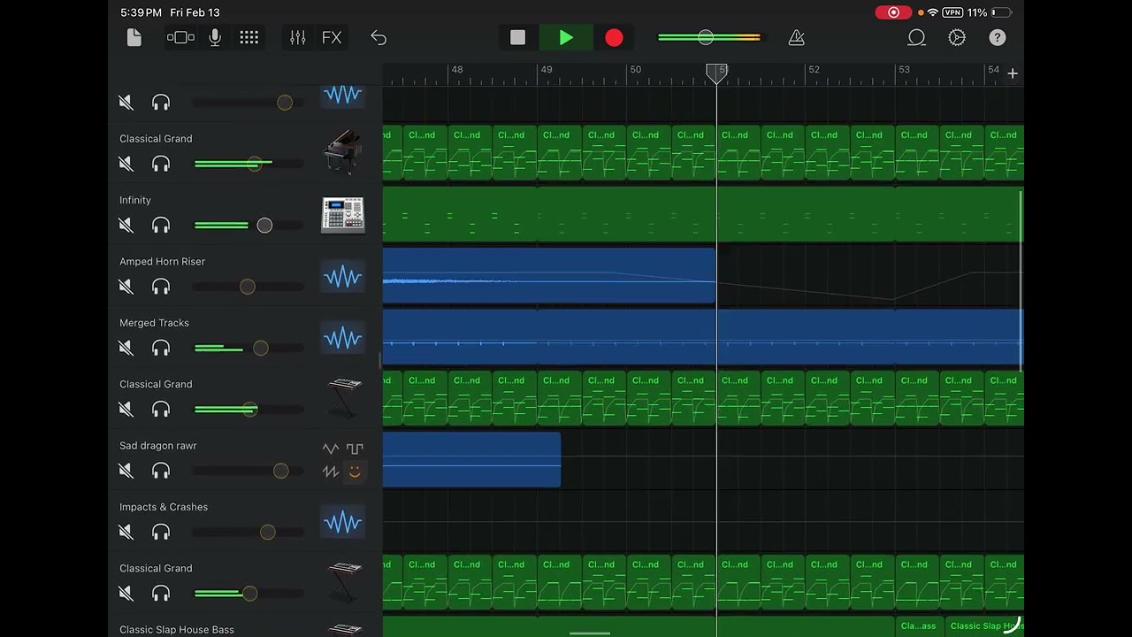Mute the Impacts & Crashes track
This screenshot has width=1132, height=637.
126,533
